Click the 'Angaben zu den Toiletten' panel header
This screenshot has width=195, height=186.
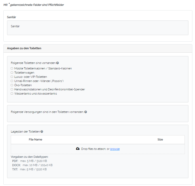coord(24,48)
